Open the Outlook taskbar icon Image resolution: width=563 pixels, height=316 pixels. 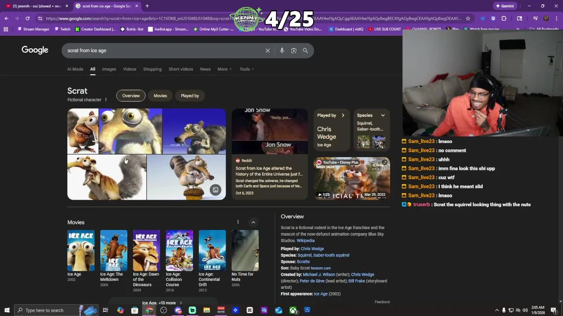[x=278, y=310]
